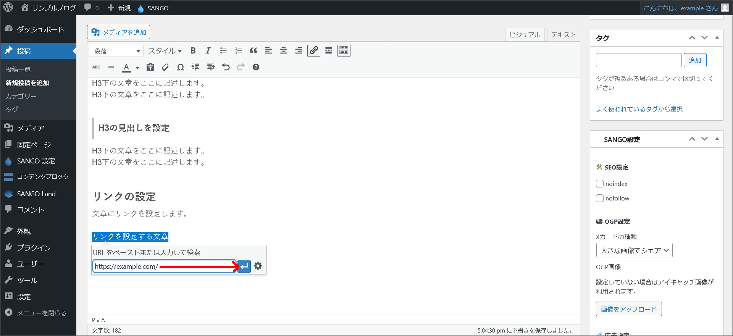Toggle bold formatting in editor toolbar
This screenshot has height=336, width=733.
[193, 51]
